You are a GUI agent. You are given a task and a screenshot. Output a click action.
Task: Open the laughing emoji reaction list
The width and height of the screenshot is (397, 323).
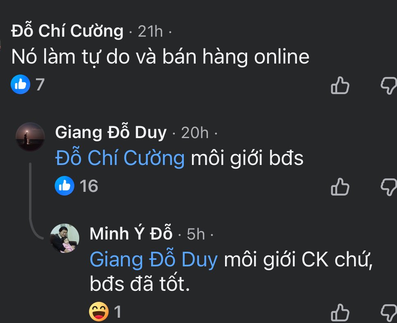(x=105, y=312)
